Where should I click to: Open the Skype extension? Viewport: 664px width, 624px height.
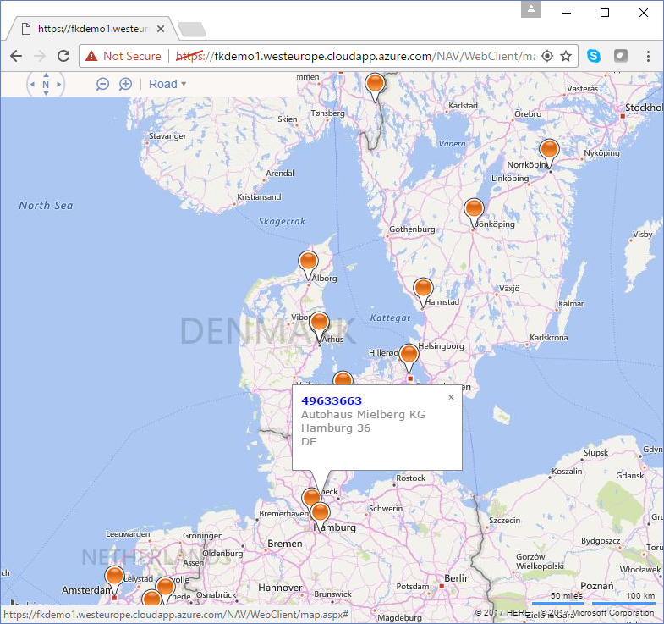click(594, 56)
